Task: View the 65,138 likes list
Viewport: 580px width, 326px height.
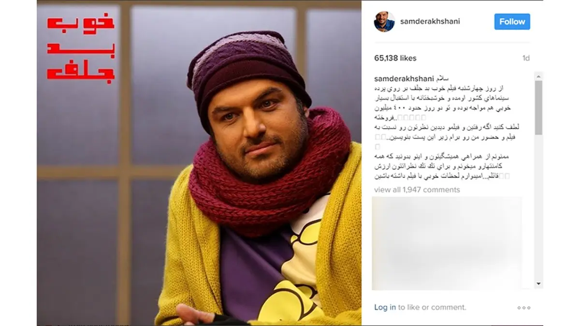Action: pyautogui.click(x=395, y=58)
